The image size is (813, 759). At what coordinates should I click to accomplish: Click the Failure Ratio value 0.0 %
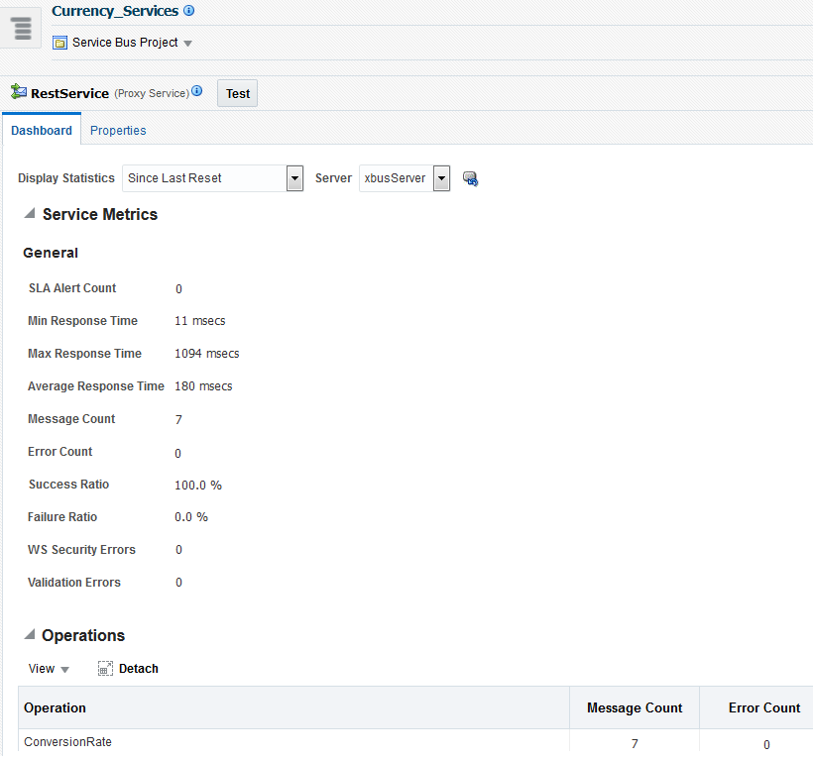(190, 517)
